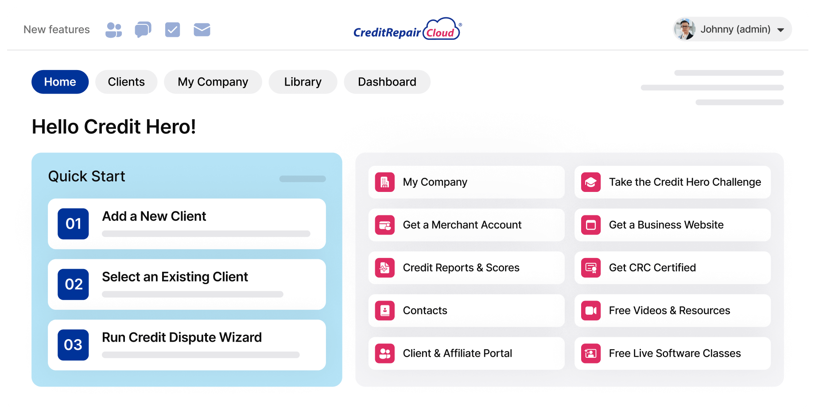
Task: Open the tasks checkmark icon
Action: click(172, 30)
